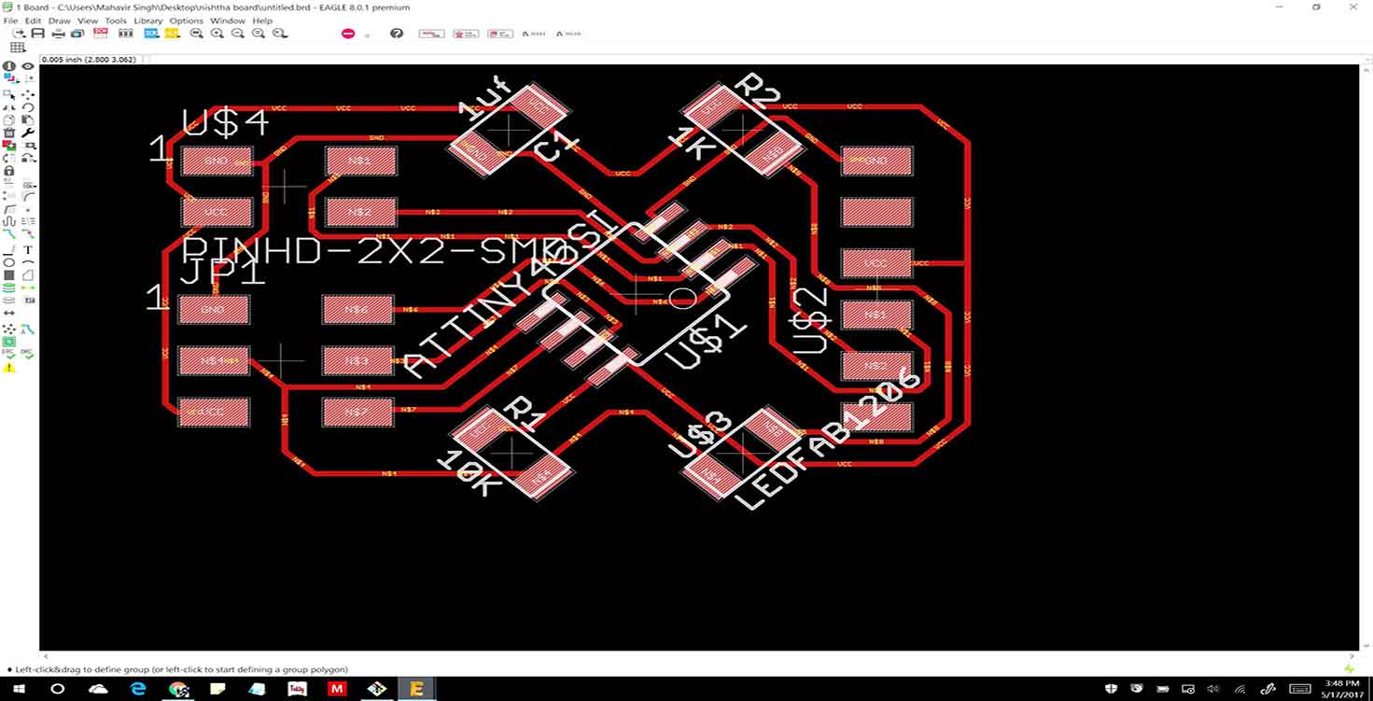Run the DRC check tool

[x=28, y=353]
